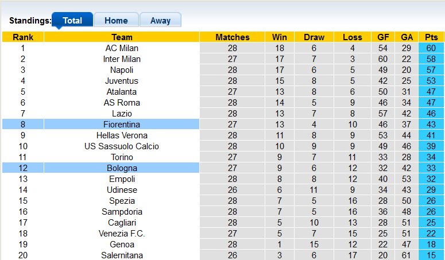445x260 pixels.
Task: Select Juventus team entry
Action: [x=122, y=81]
